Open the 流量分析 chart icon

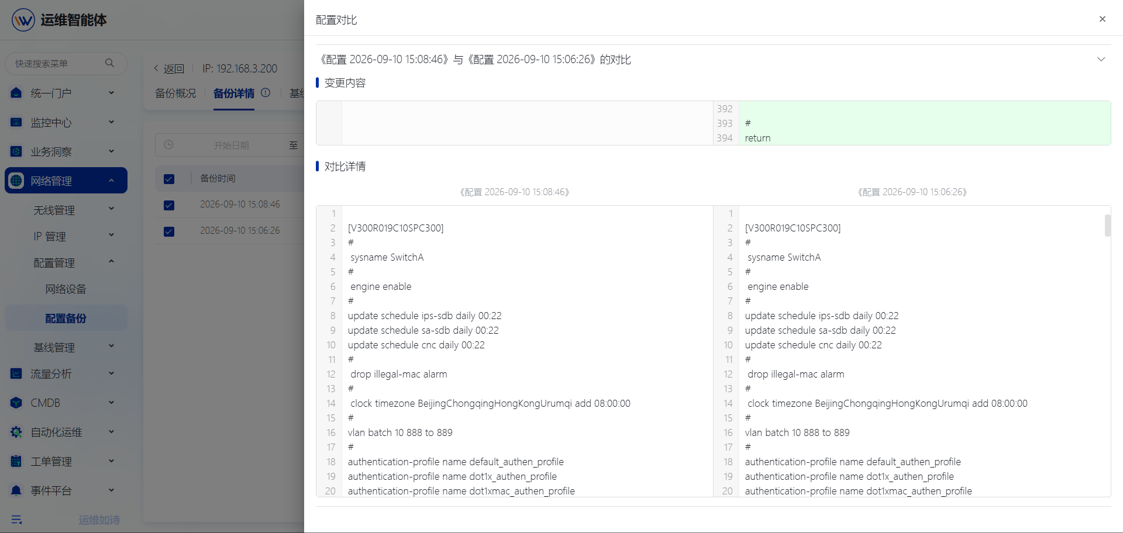[16, 373]
